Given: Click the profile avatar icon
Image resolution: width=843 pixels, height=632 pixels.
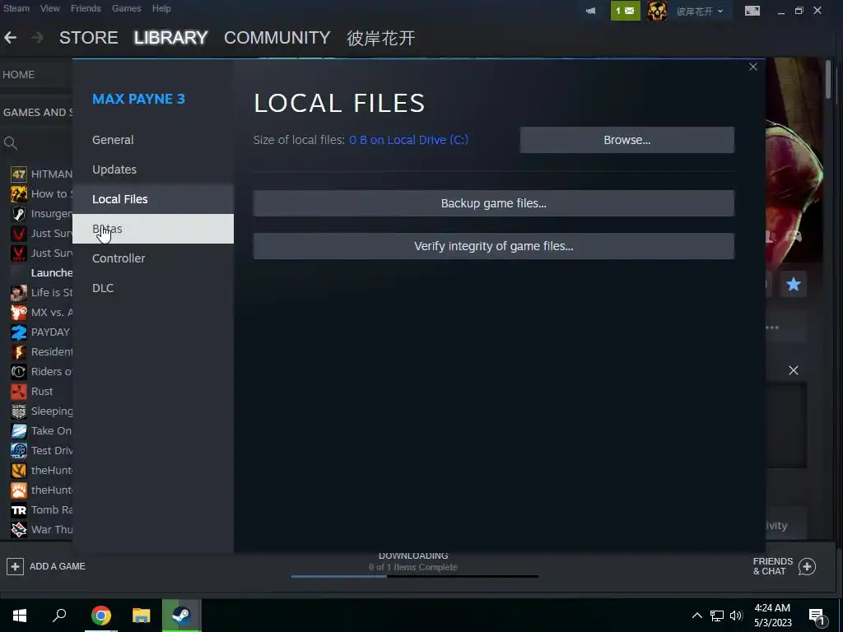Looking at the screenshot, I should pyautogui.click(x=657, y=11).
